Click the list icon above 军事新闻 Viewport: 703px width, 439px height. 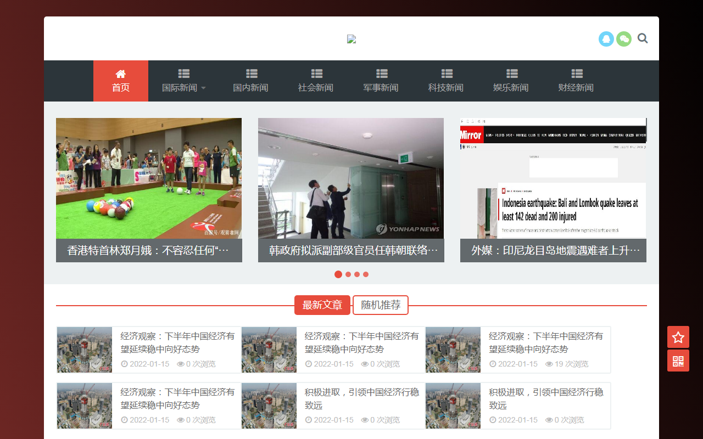click(382, 74)
